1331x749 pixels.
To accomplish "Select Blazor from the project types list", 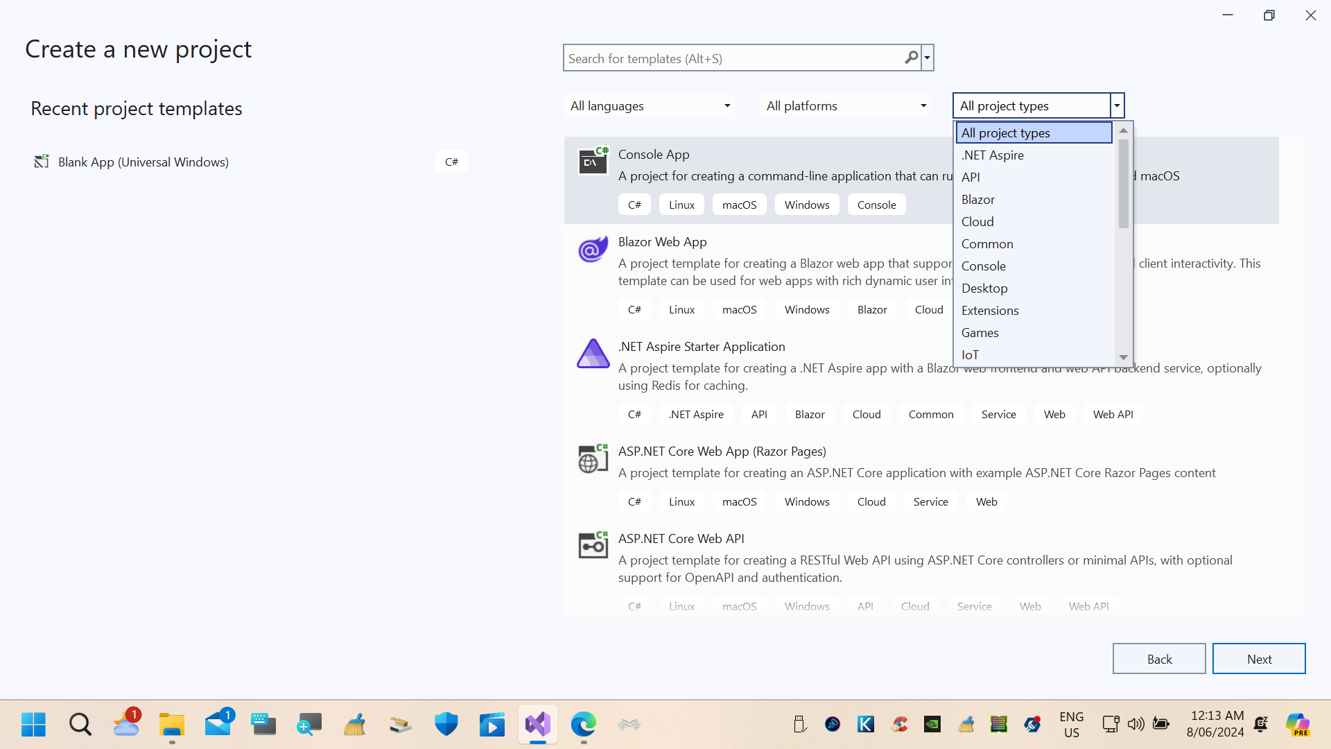I will coord(977,200).
